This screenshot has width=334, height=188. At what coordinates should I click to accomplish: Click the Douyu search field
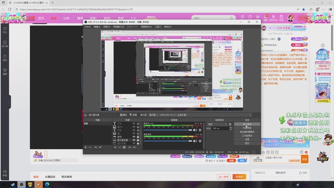pos(211,18)
